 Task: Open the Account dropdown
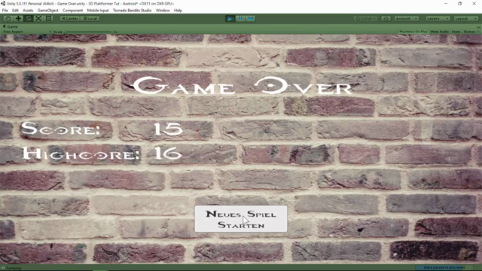[407, 18]
